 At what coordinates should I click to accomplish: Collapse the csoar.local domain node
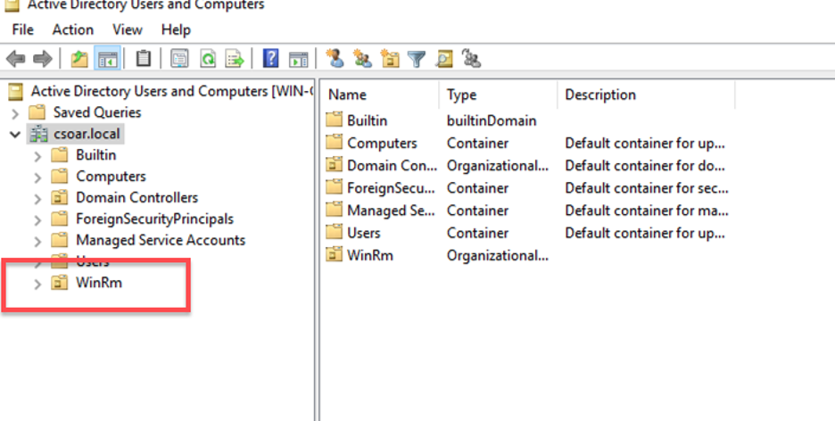(15, 134)
